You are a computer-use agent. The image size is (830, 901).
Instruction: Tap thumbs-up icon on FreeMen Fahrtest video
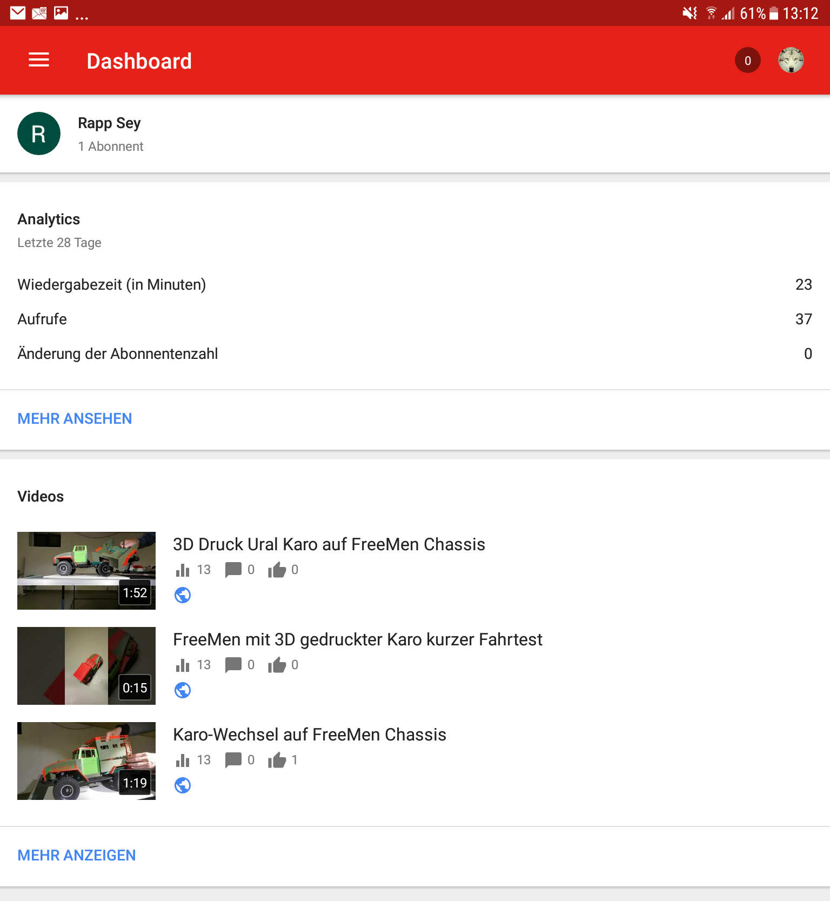coord(277,665)
